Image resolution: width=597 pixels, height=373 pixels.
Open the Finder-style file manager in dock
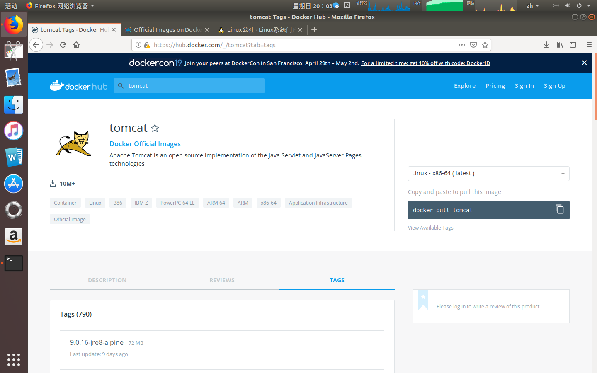(x=14, y=104)
